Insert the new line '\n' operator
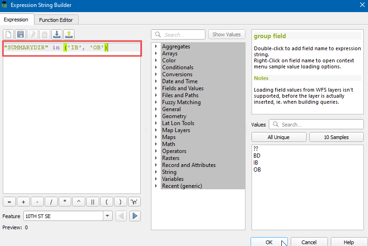 [134, 202]
